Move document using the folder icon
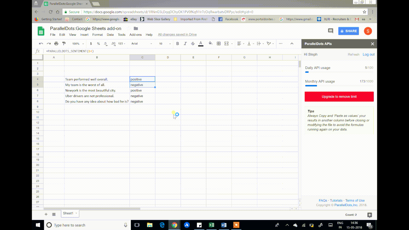This screenshot has width=409, height=230. point(136,28)
